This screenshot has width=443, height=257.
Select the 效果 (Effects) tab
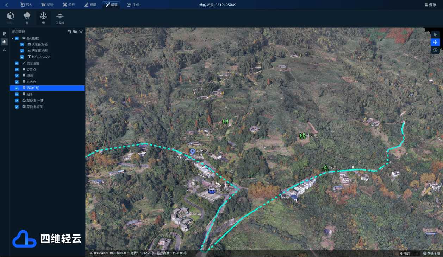[111, 5]
